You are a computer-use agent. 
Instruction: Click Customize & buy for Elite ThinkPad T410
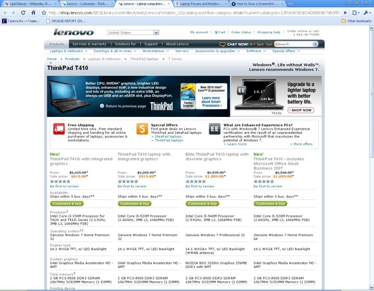pyautogui.click(x=202, y=204)
